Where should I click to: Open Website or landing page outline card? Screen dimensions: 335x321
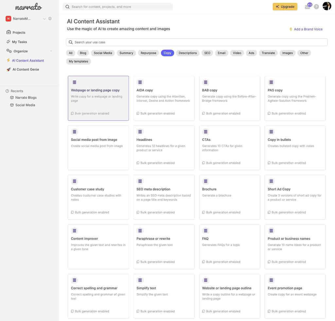(229, 296)
